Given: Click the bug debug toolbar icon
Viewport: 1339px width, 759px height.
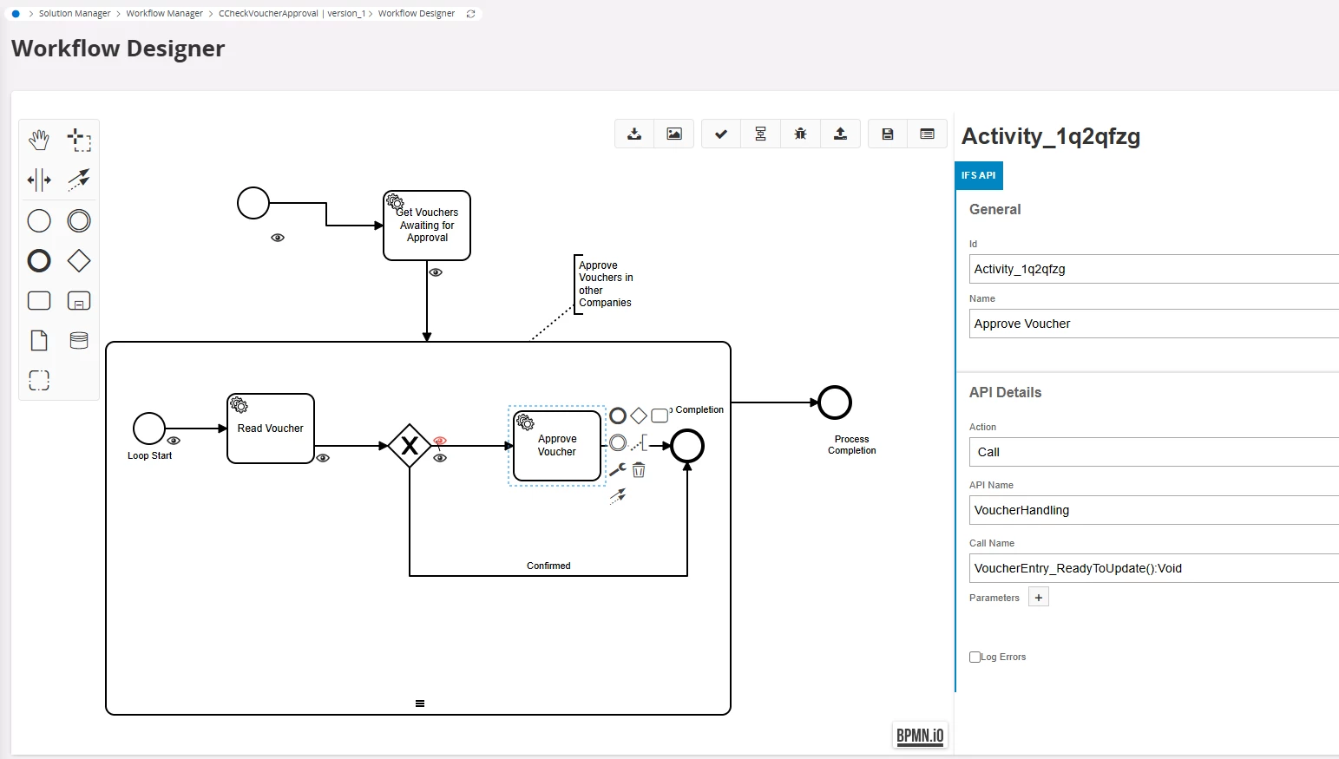Looking at the screenshot, I should pos(800,134).
